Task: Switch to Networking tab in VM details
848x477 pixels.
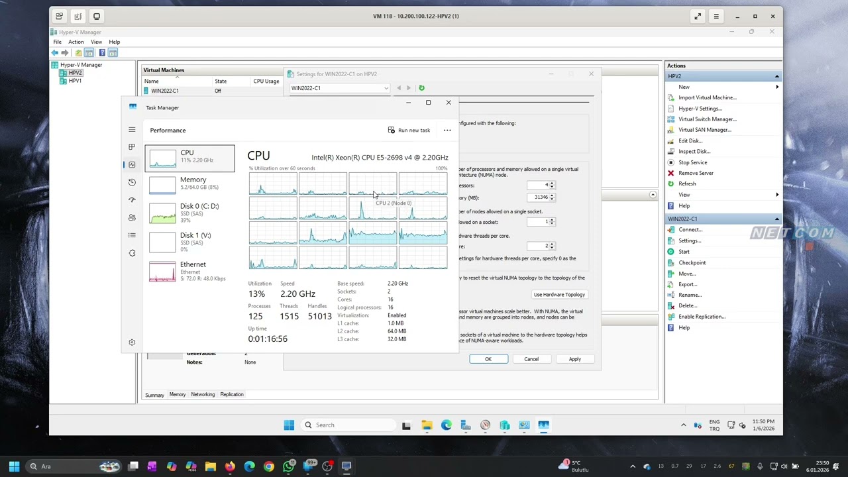Action: point(203,395)
